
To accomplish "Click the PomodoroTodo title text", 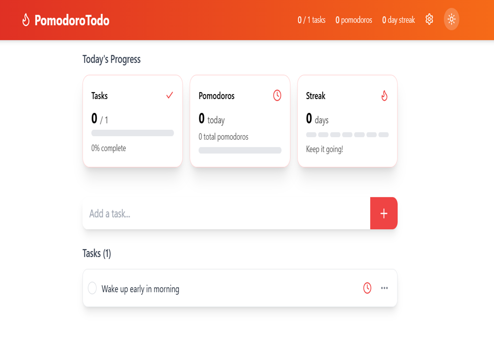I will 72,20.
